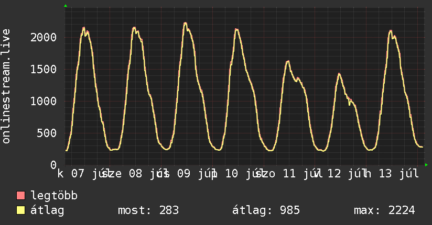Click the highest peak on 09 júl curve
The height and width of the screenshot is (225, 432).
tap(185, 23)
